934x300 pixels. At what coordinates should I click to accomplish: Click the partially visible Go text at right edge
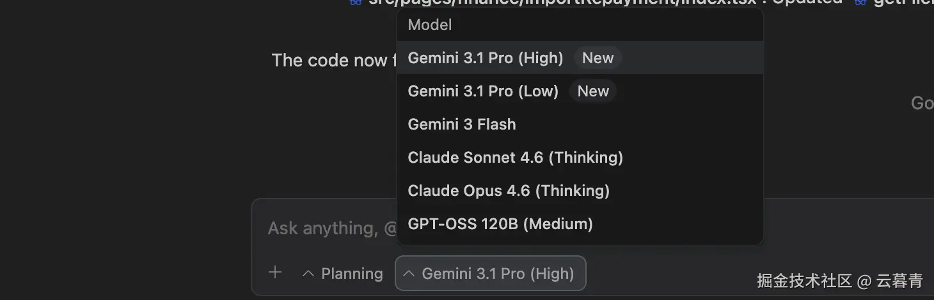tap(922, 103)
